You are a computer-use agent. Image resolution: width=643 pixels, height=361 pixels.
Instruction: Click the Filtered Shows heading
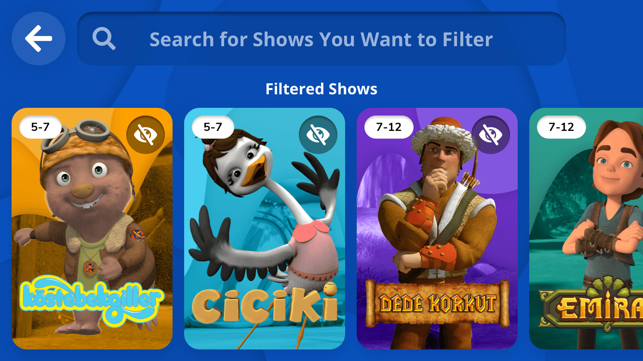(321, 89)
